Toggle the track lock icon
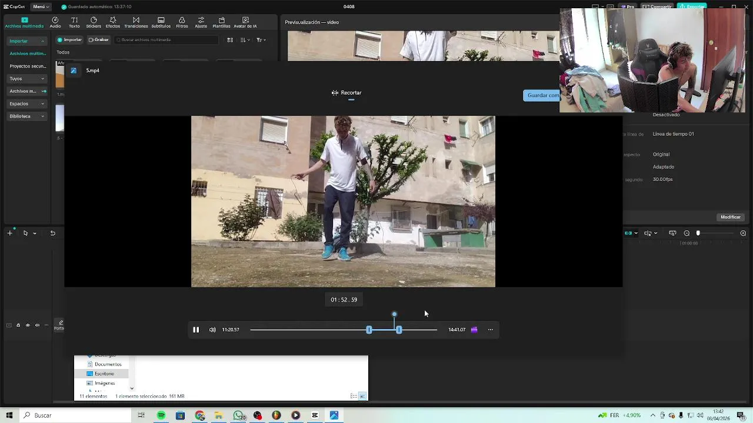The width and height of the screenshot is (753, 423). (x=18, y=325)
